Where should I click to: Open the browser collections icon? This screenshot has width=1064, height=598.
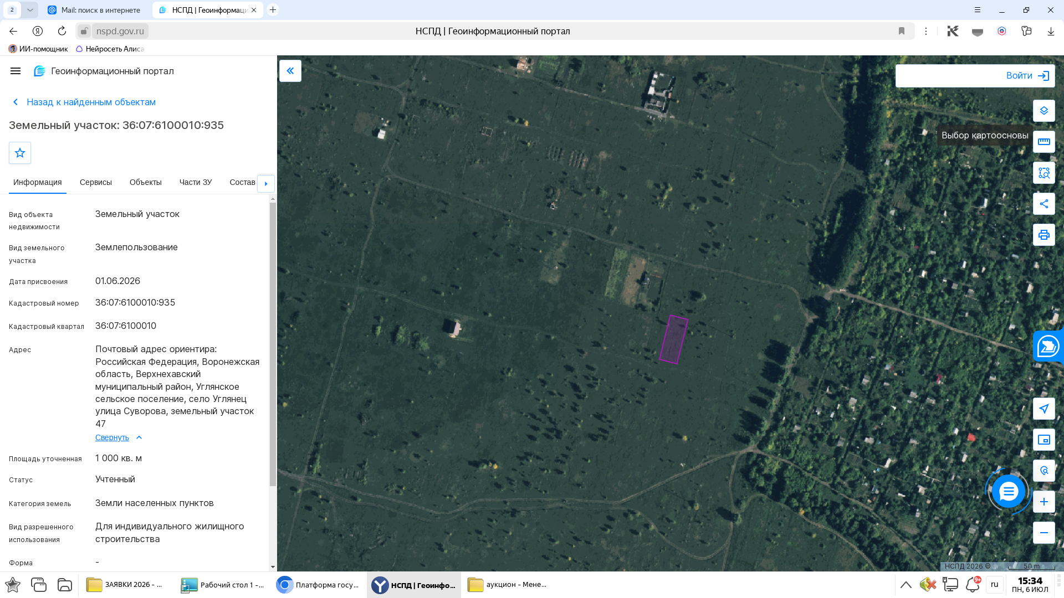coord(1026,31)
